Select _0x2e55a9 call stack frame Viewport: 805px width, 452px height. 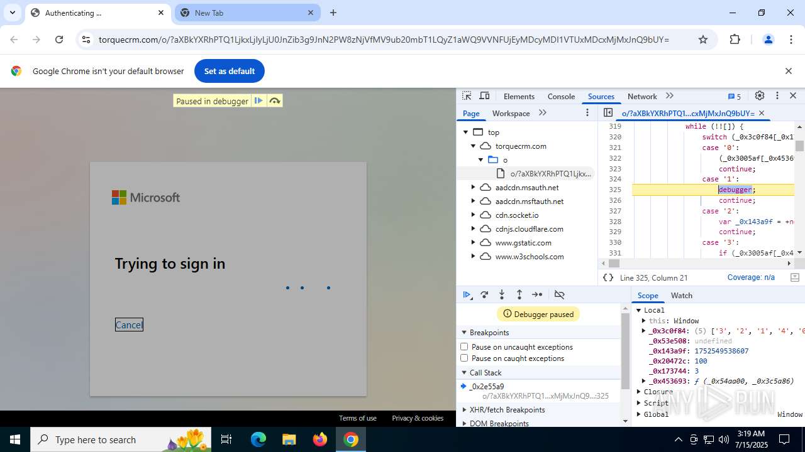539,391
